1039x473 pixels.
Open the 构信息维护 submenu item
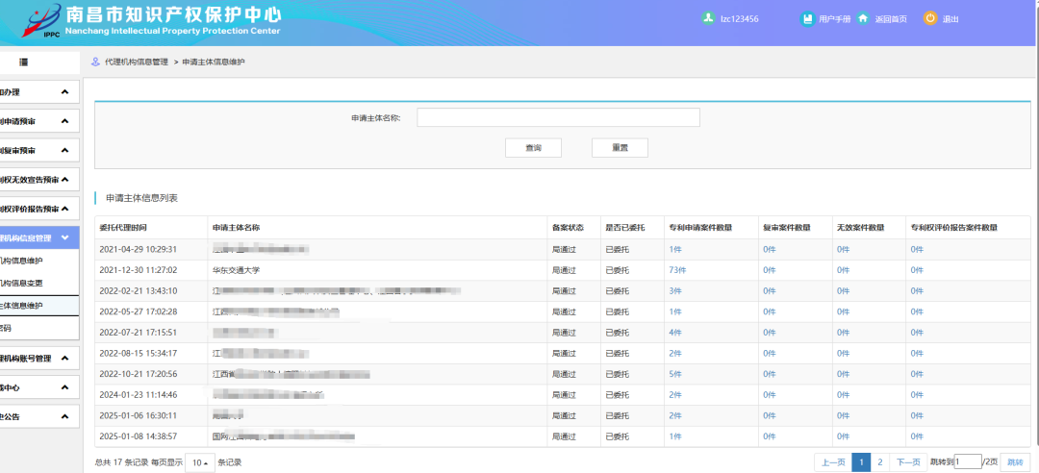point(38,261)
